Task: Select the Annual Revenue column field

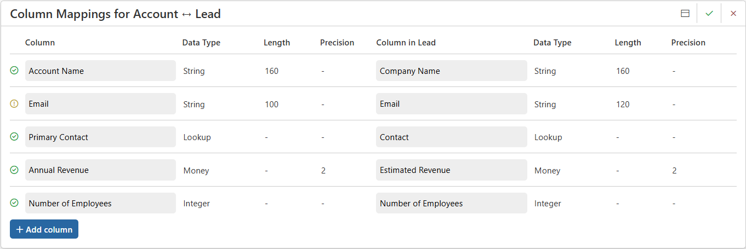Action: coord(100,170)
